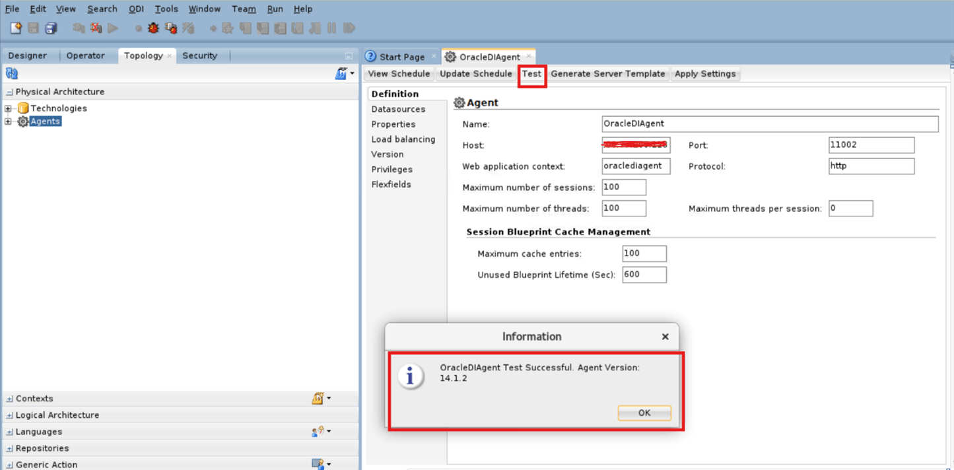Click the Maximum number of sessions input field
954x470 pixels.
click(x=623, y=187)
